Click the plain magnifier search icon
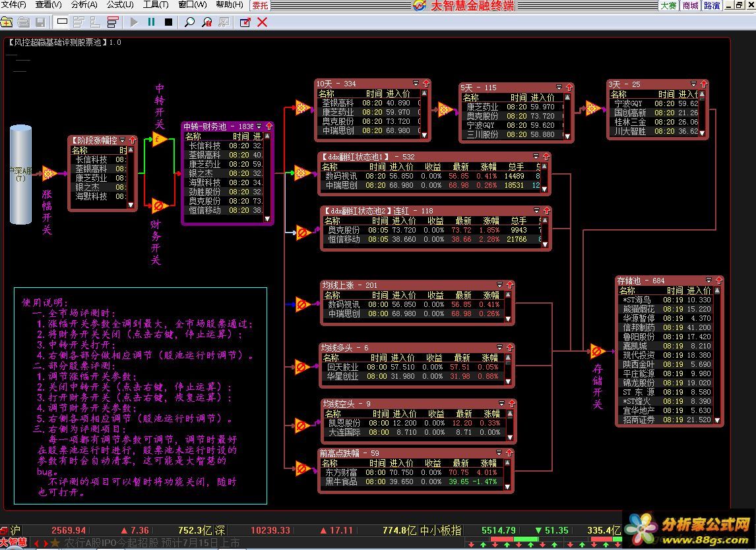 coord(189,22)
